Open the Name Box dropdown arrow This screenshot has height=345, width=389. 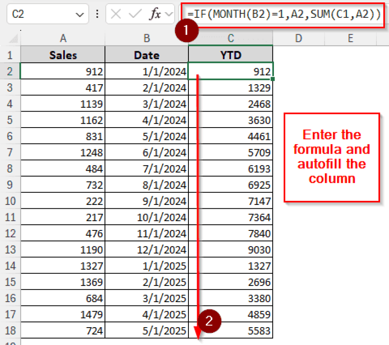pyautogui.click(x=80, y=14)
